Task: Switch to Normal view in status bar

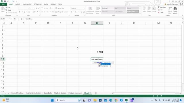Action: (154, 96)
